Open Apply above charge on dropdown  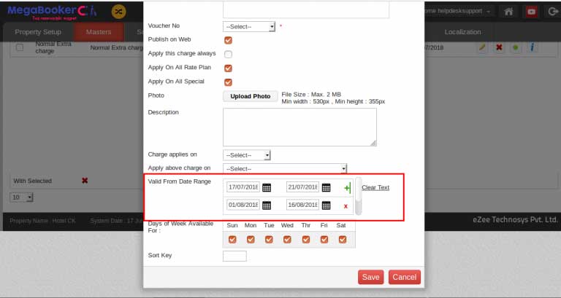click(x=285, y=168)
